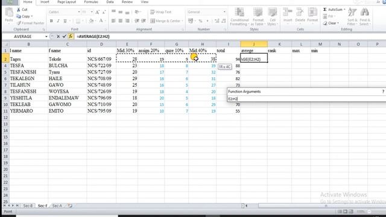The height and width of the screenshot is (217, 386).
Task: Click the Increase Font Size icon
Action: tap(98, 12)
